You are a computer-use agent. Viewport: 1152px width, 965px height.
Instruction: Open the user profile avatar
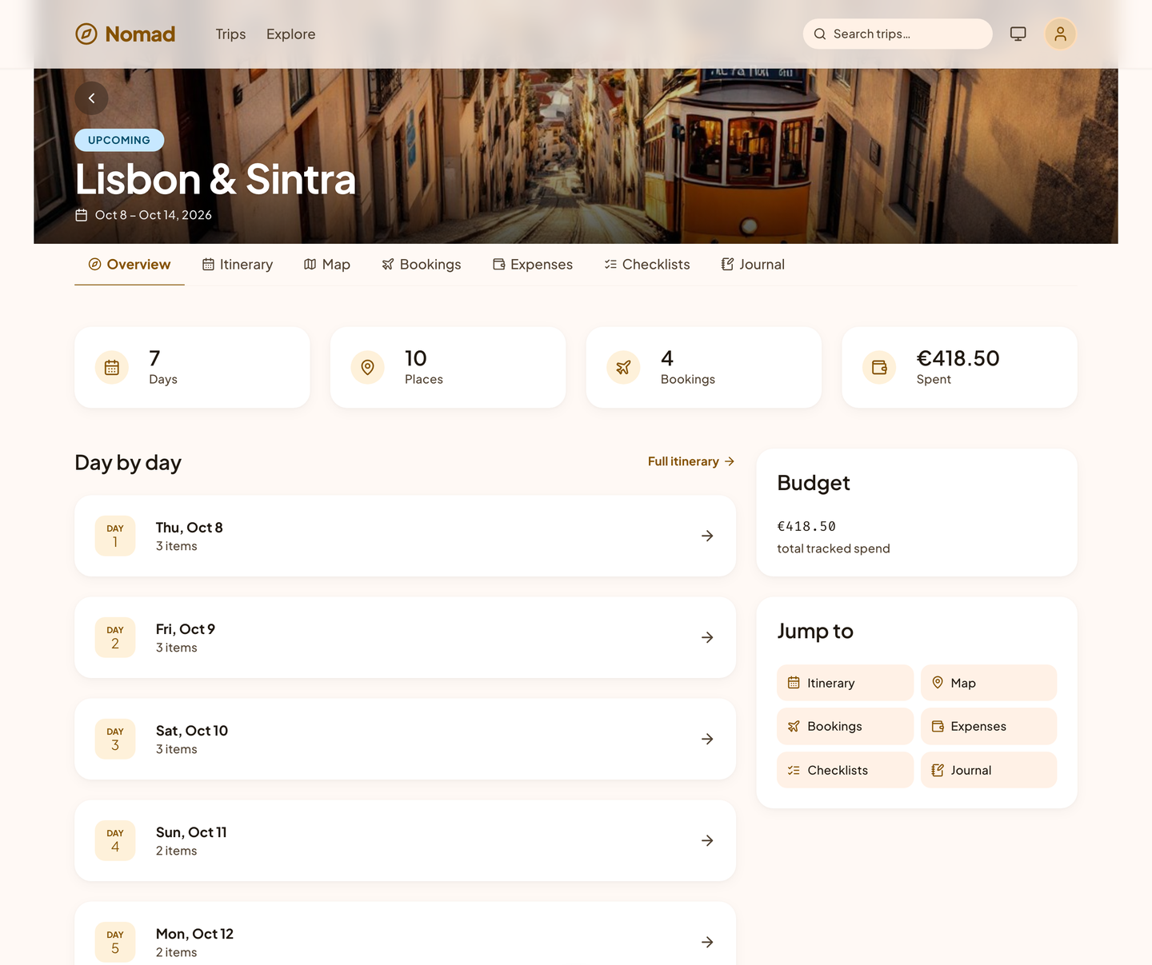[1060, 34]
